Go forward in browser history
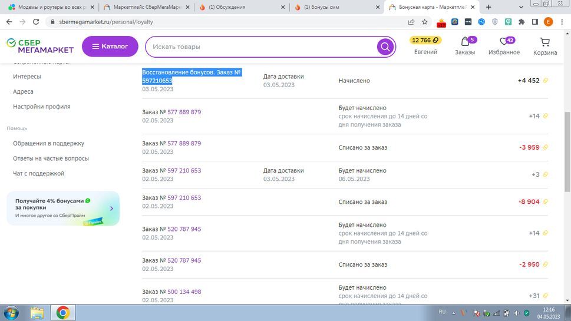Image resolution: width=571 pixels, height=321 pixels. point(22,22)
